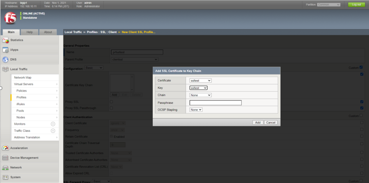Toggle the Client Authentication Custom checkbox
Image resolution: width=369 pixels, height=183 pixels.
pyautogui.click(x=361, y=116)
